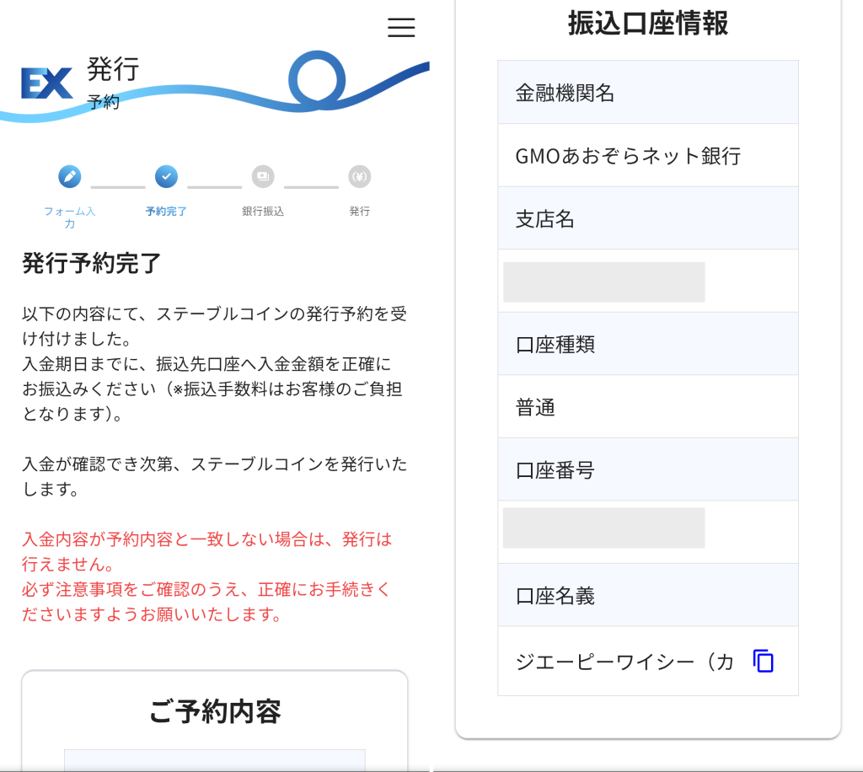Switch to the 予約完了 step
The height and width of the screenshot is (772, 863).
pos(166,212)
